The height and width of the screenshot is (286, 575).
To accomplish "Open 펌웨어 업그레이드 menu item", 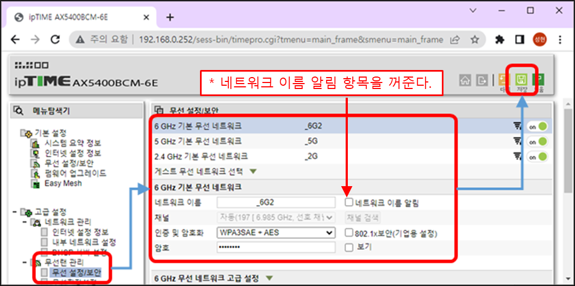I will click(x=75, y=174).
